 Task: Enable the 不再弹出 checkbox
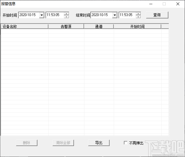click(126, 143)
